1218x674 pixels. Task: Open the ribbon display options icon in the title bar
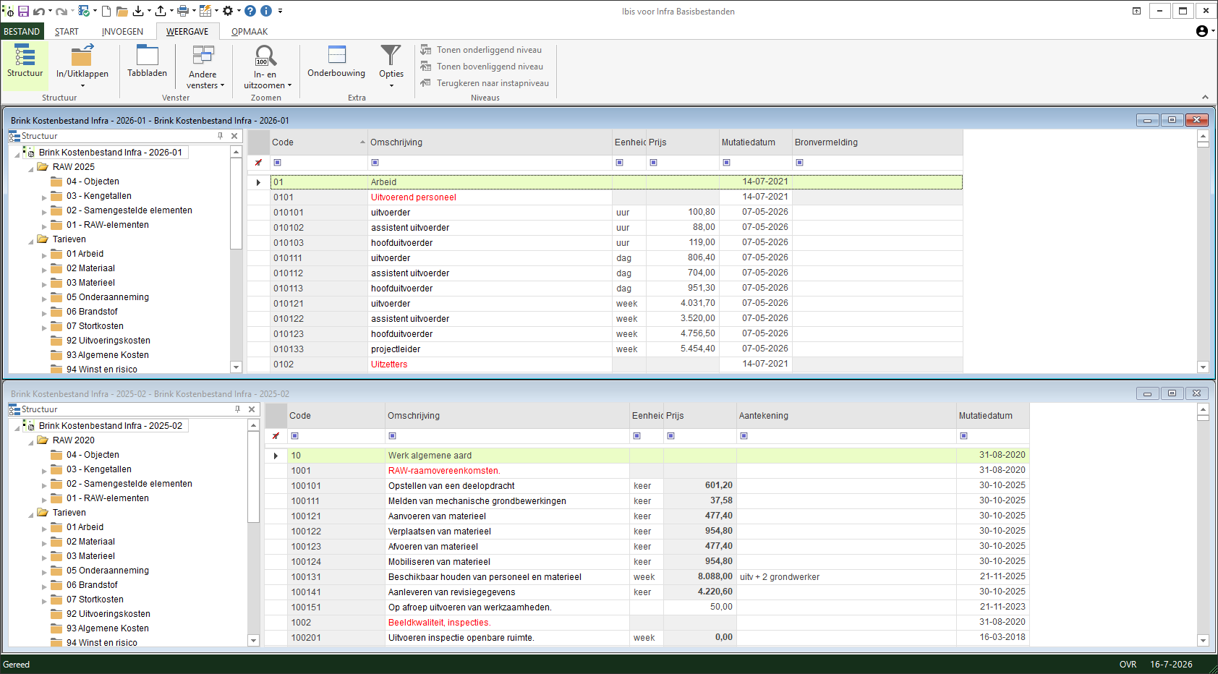[1136, 11]
